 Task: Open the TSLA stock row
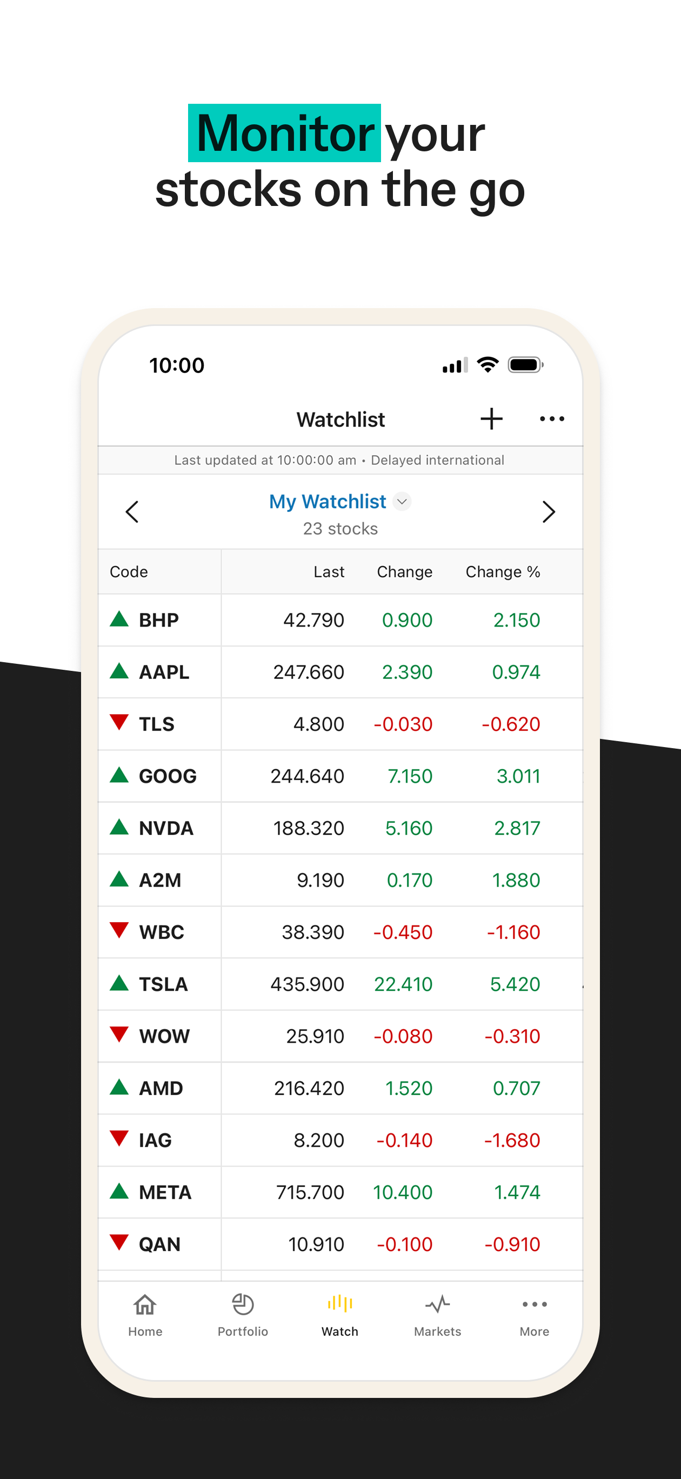click(340, 984)
